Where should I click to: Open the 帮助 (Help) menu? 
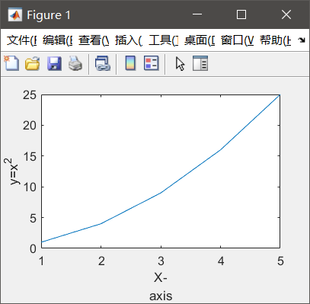click(275, 40)
